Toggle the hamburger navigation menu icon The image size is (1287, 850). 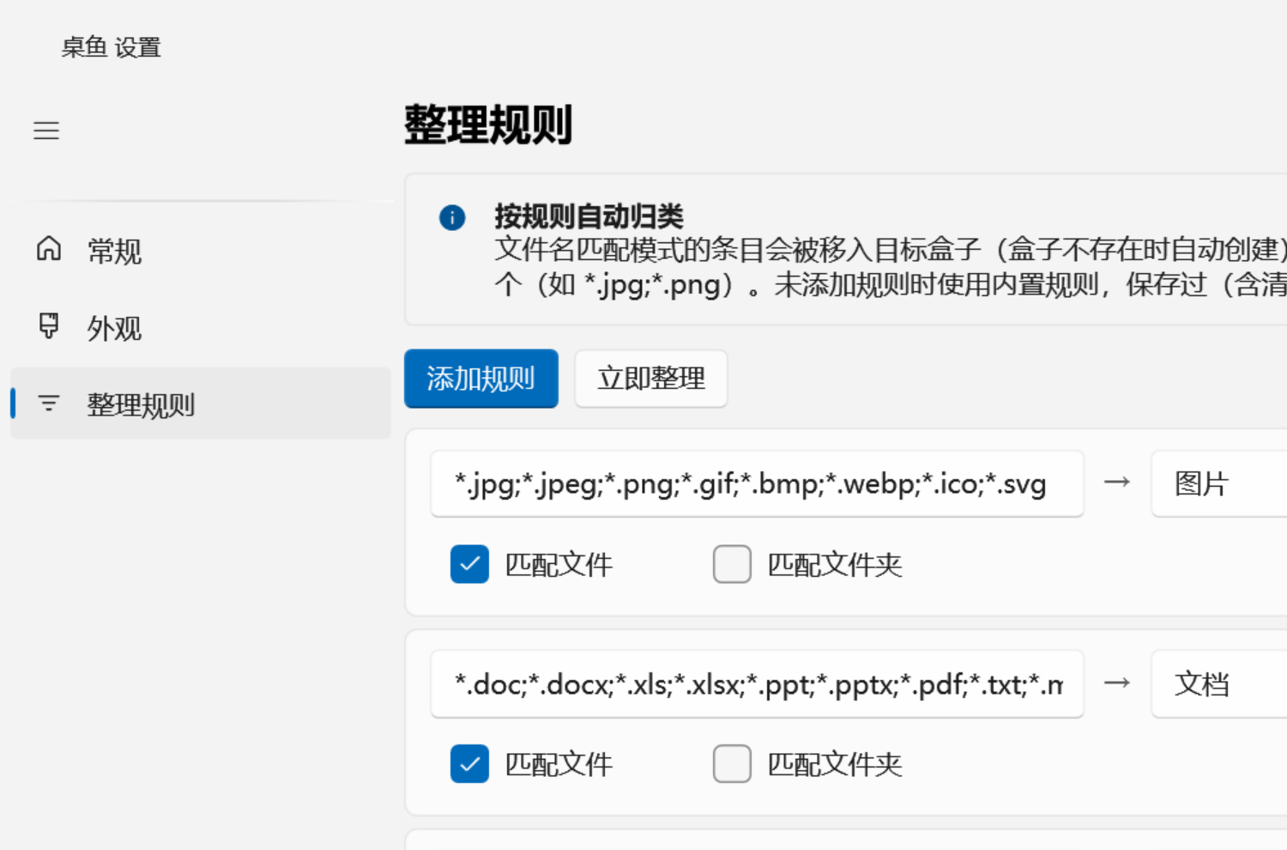click(x=46, y=131)
